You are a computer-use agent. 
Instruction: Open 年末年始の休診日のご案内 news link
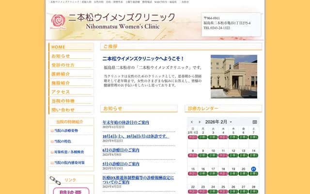125,122
